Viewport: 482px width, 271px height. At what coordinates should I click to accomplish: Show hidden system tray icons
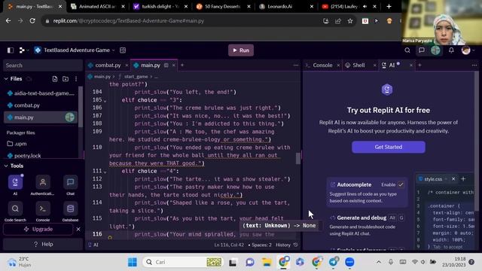379,262
